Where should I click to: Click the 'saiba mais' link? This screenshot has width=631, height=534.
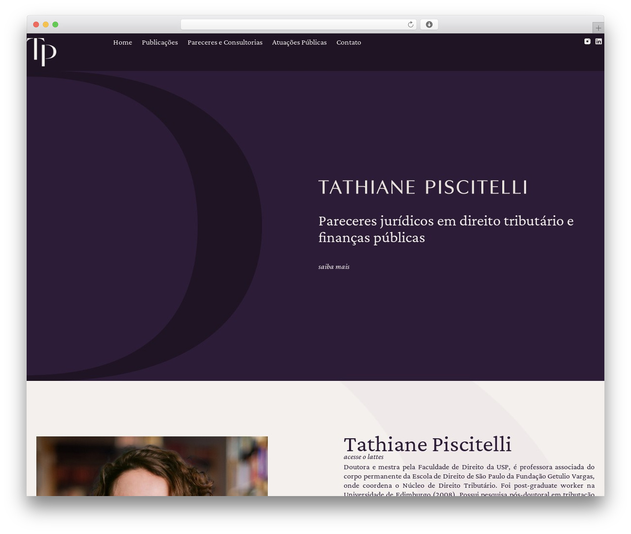click(x=334, y=267)
